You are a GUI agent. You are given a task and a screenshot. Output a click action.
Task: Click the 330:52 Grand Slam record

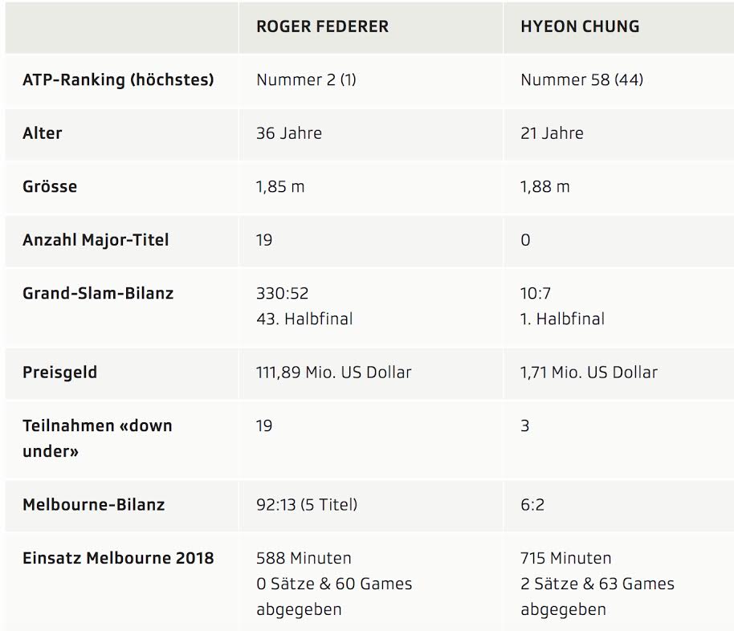pos(282,294)
